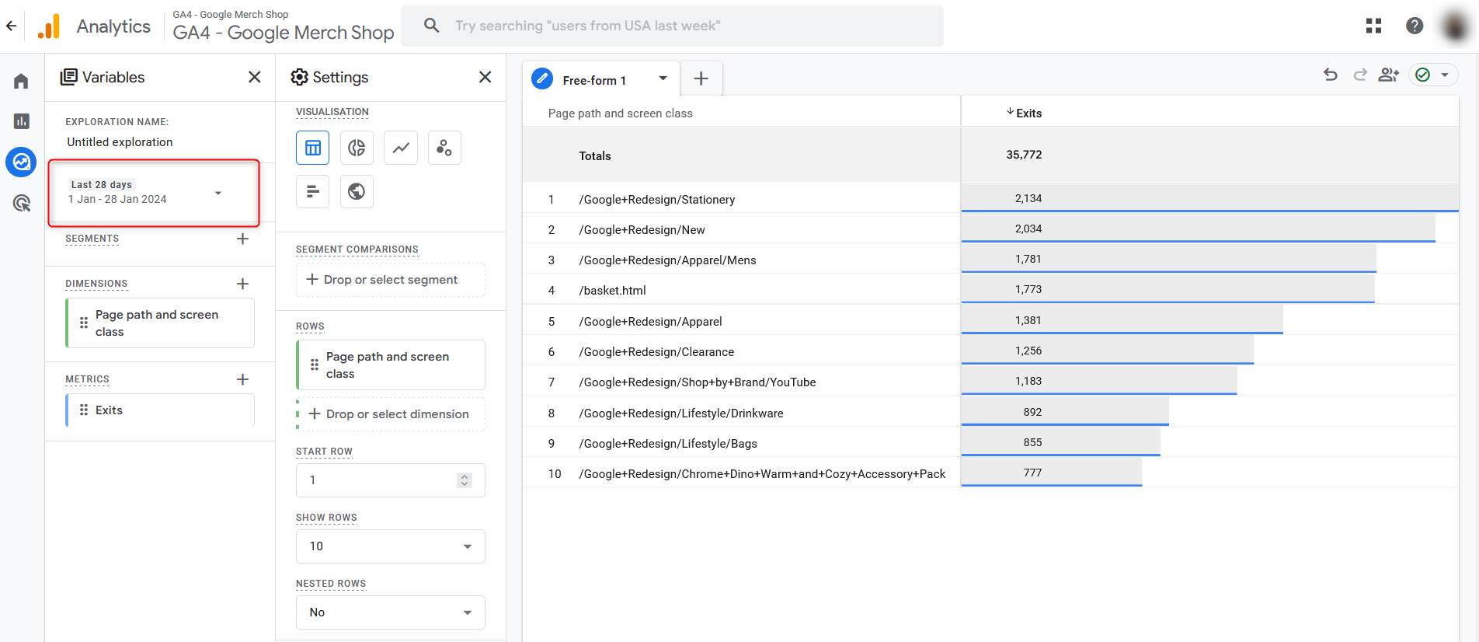Viewport: 1479px width, 642px height.
Task: Open the Show Rows dropdown
Action: pyautogui.click(x=390, y=546)
